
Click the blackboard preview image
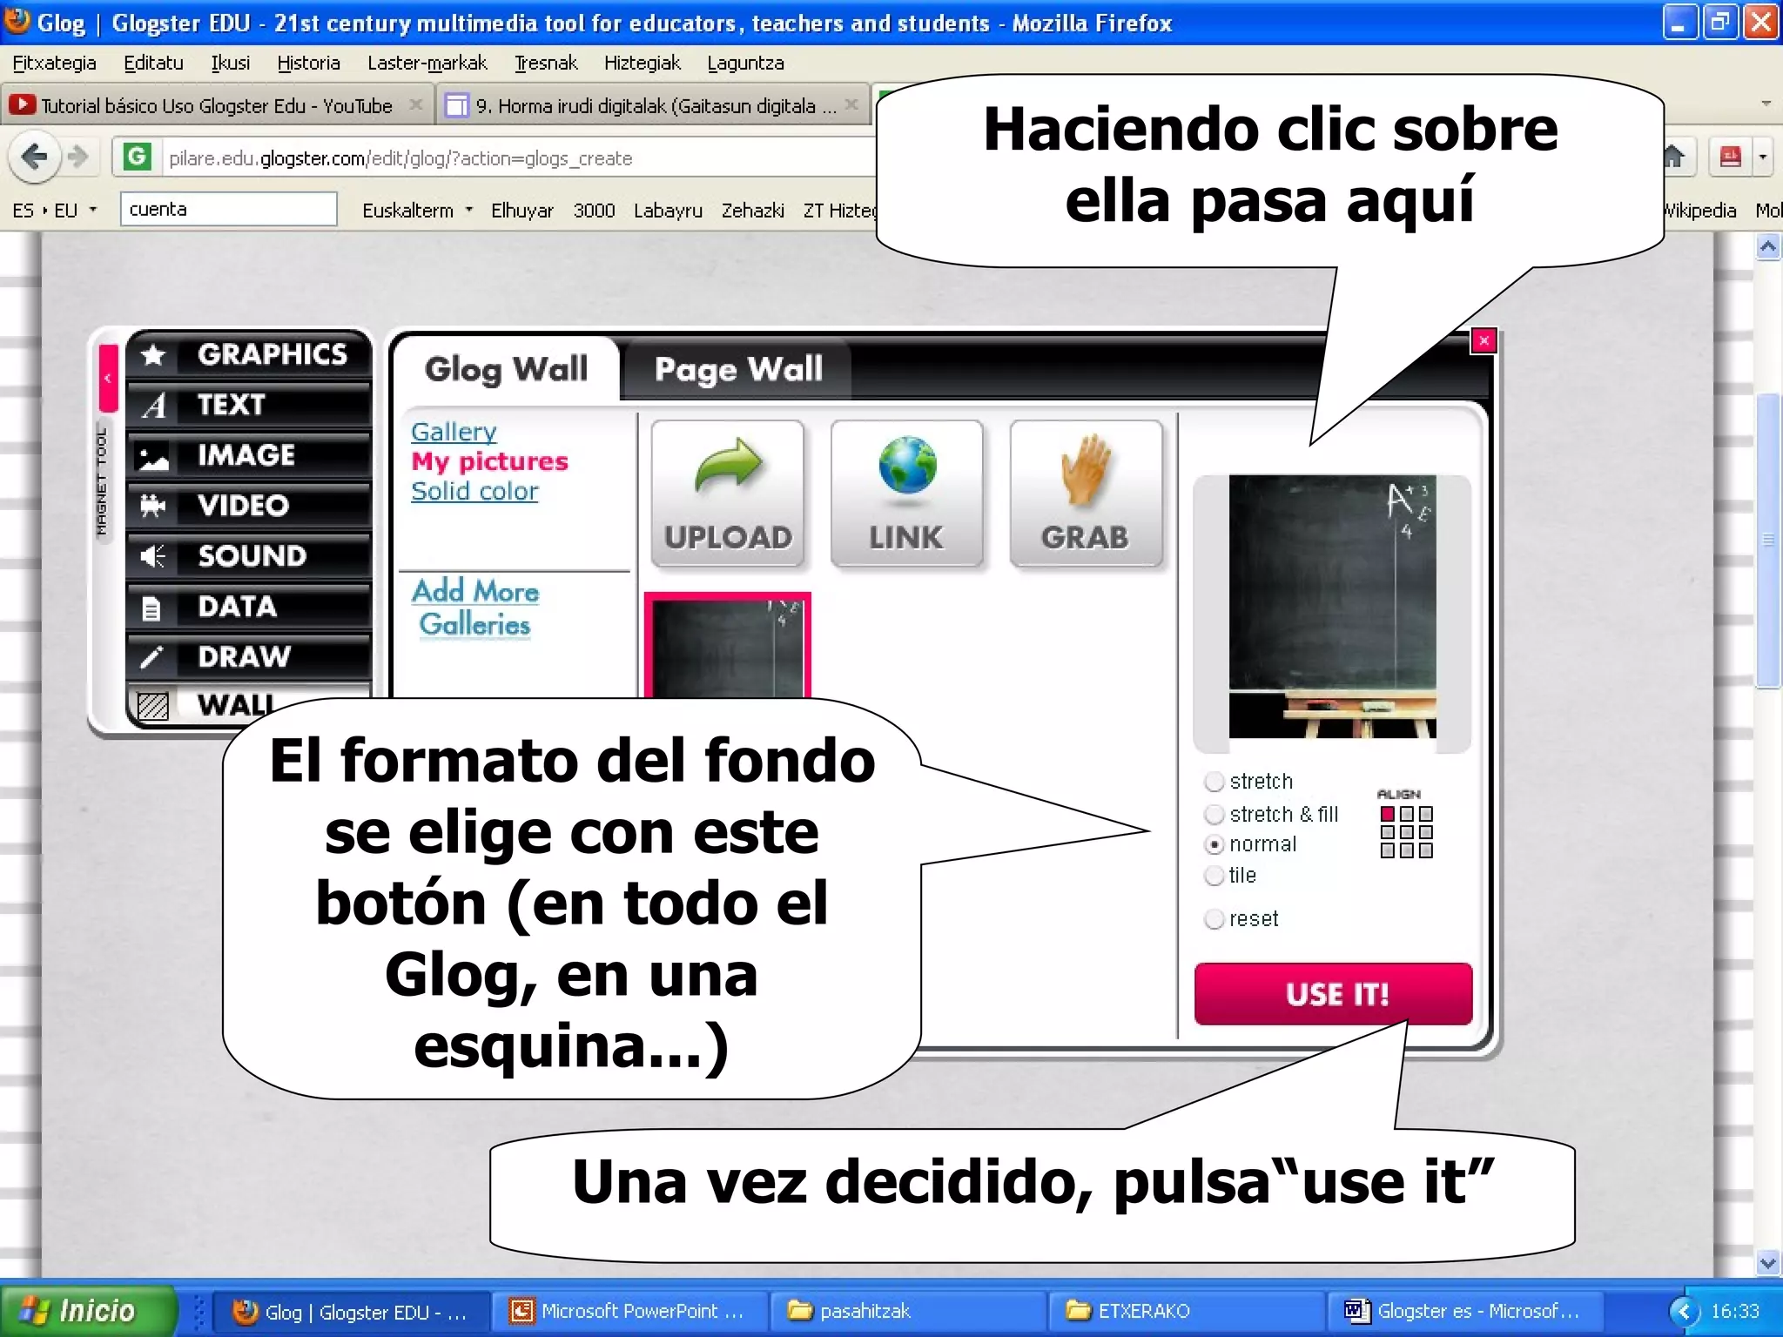click(1332, 607)
